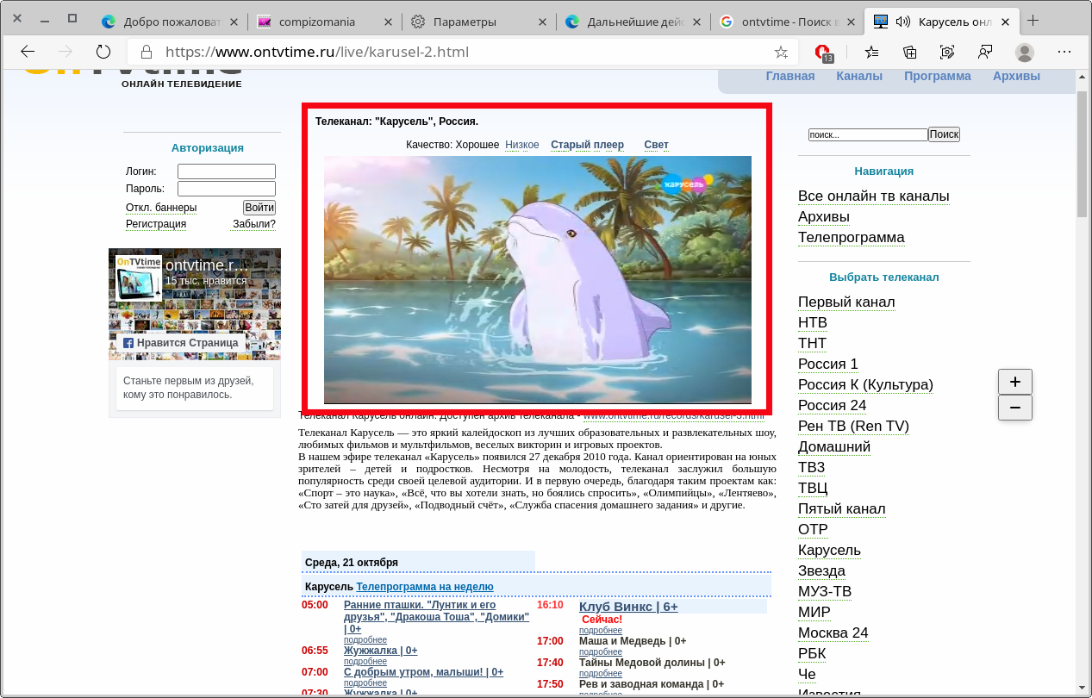Open Клуб Винкс | 6+ program link

(x=628, y=607)
